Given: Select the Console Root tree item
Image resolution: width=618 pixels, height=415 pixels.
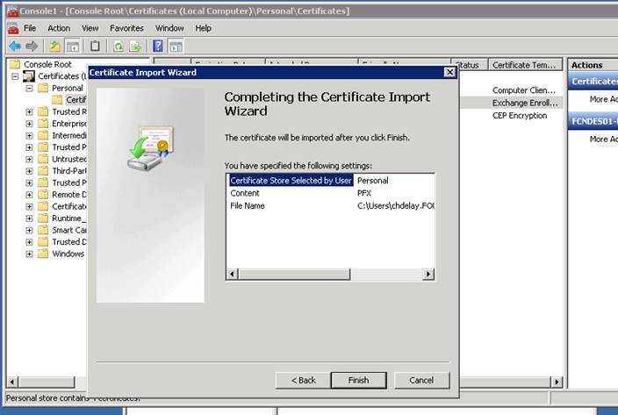Looking at the screenshot, I should point(49,65).
